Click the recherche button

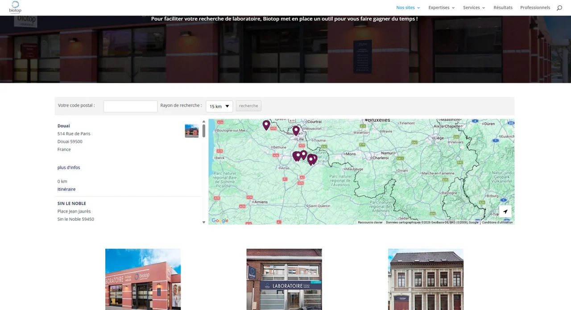point(248,106)
